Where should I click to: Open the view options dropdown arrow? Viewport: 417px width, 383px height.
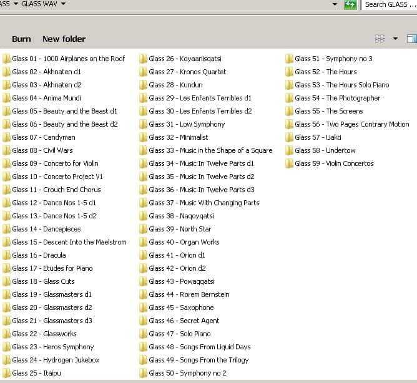coord(395,39)
